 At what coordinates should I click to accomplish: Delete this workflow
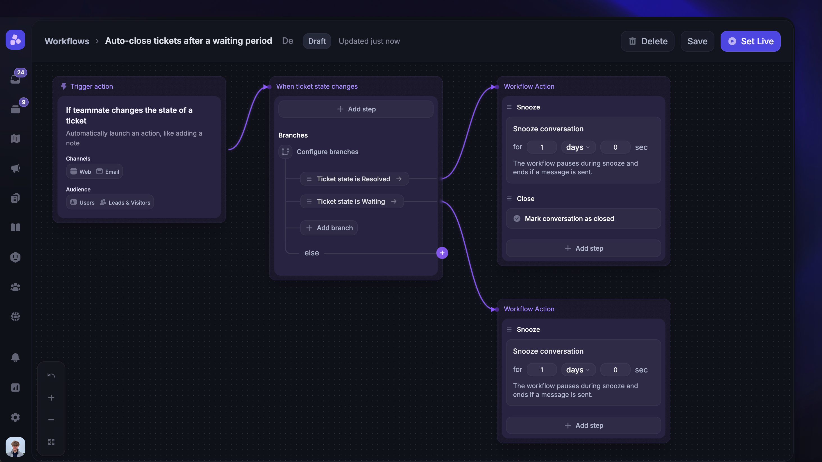pos(648,41)
